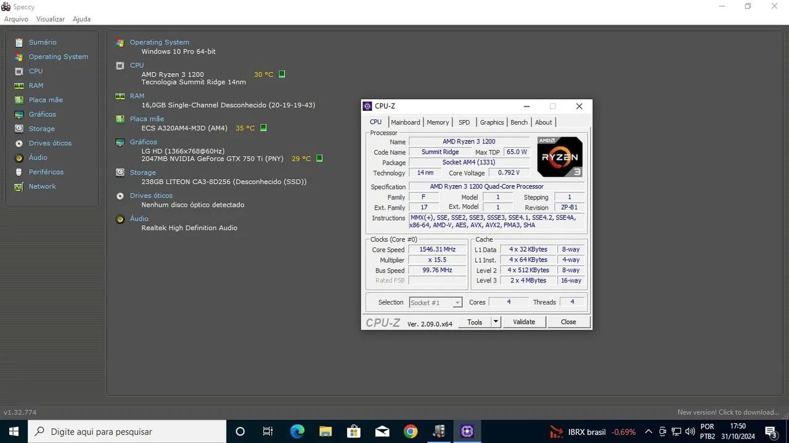The image size is (789, 443).
Task: Open the RAM section icon in sidebar
Action: coord(20,85)
